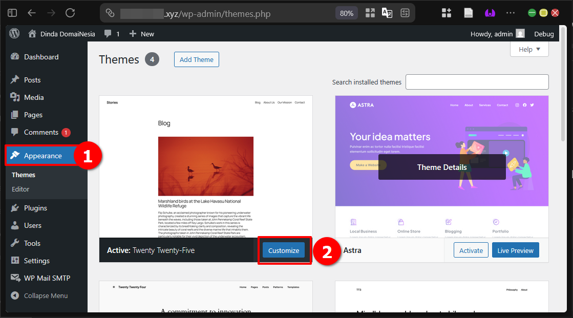
Task: Click the 80% zoom level indicator
Action: point(347,13)
